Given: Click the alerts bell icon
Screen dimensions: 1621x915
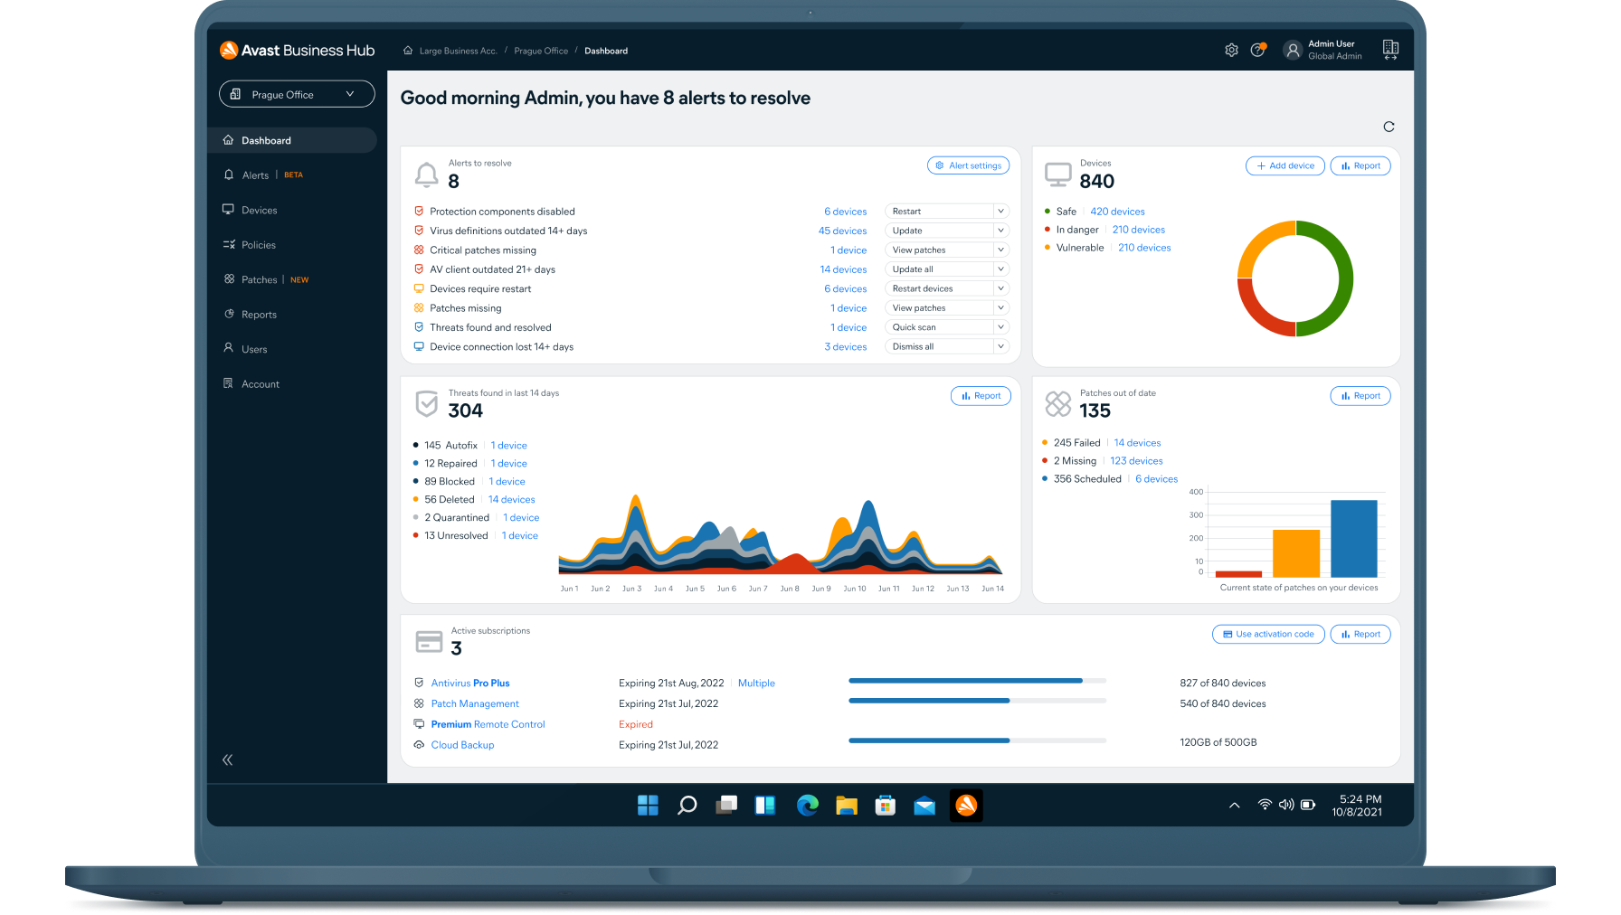Looking at the screenshot, I should pos(426,174).
